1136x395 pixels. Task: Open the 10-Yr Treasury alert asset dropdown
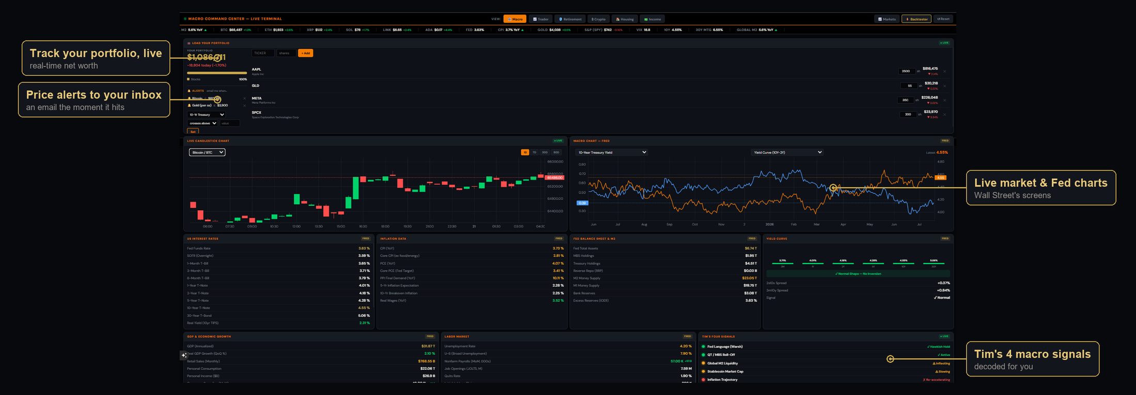click(207, 114)
